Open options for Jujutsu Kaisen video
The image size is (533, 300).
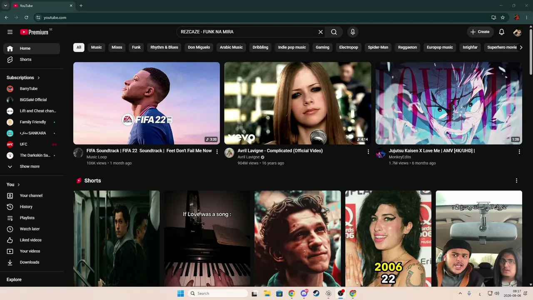pos(519,152)
